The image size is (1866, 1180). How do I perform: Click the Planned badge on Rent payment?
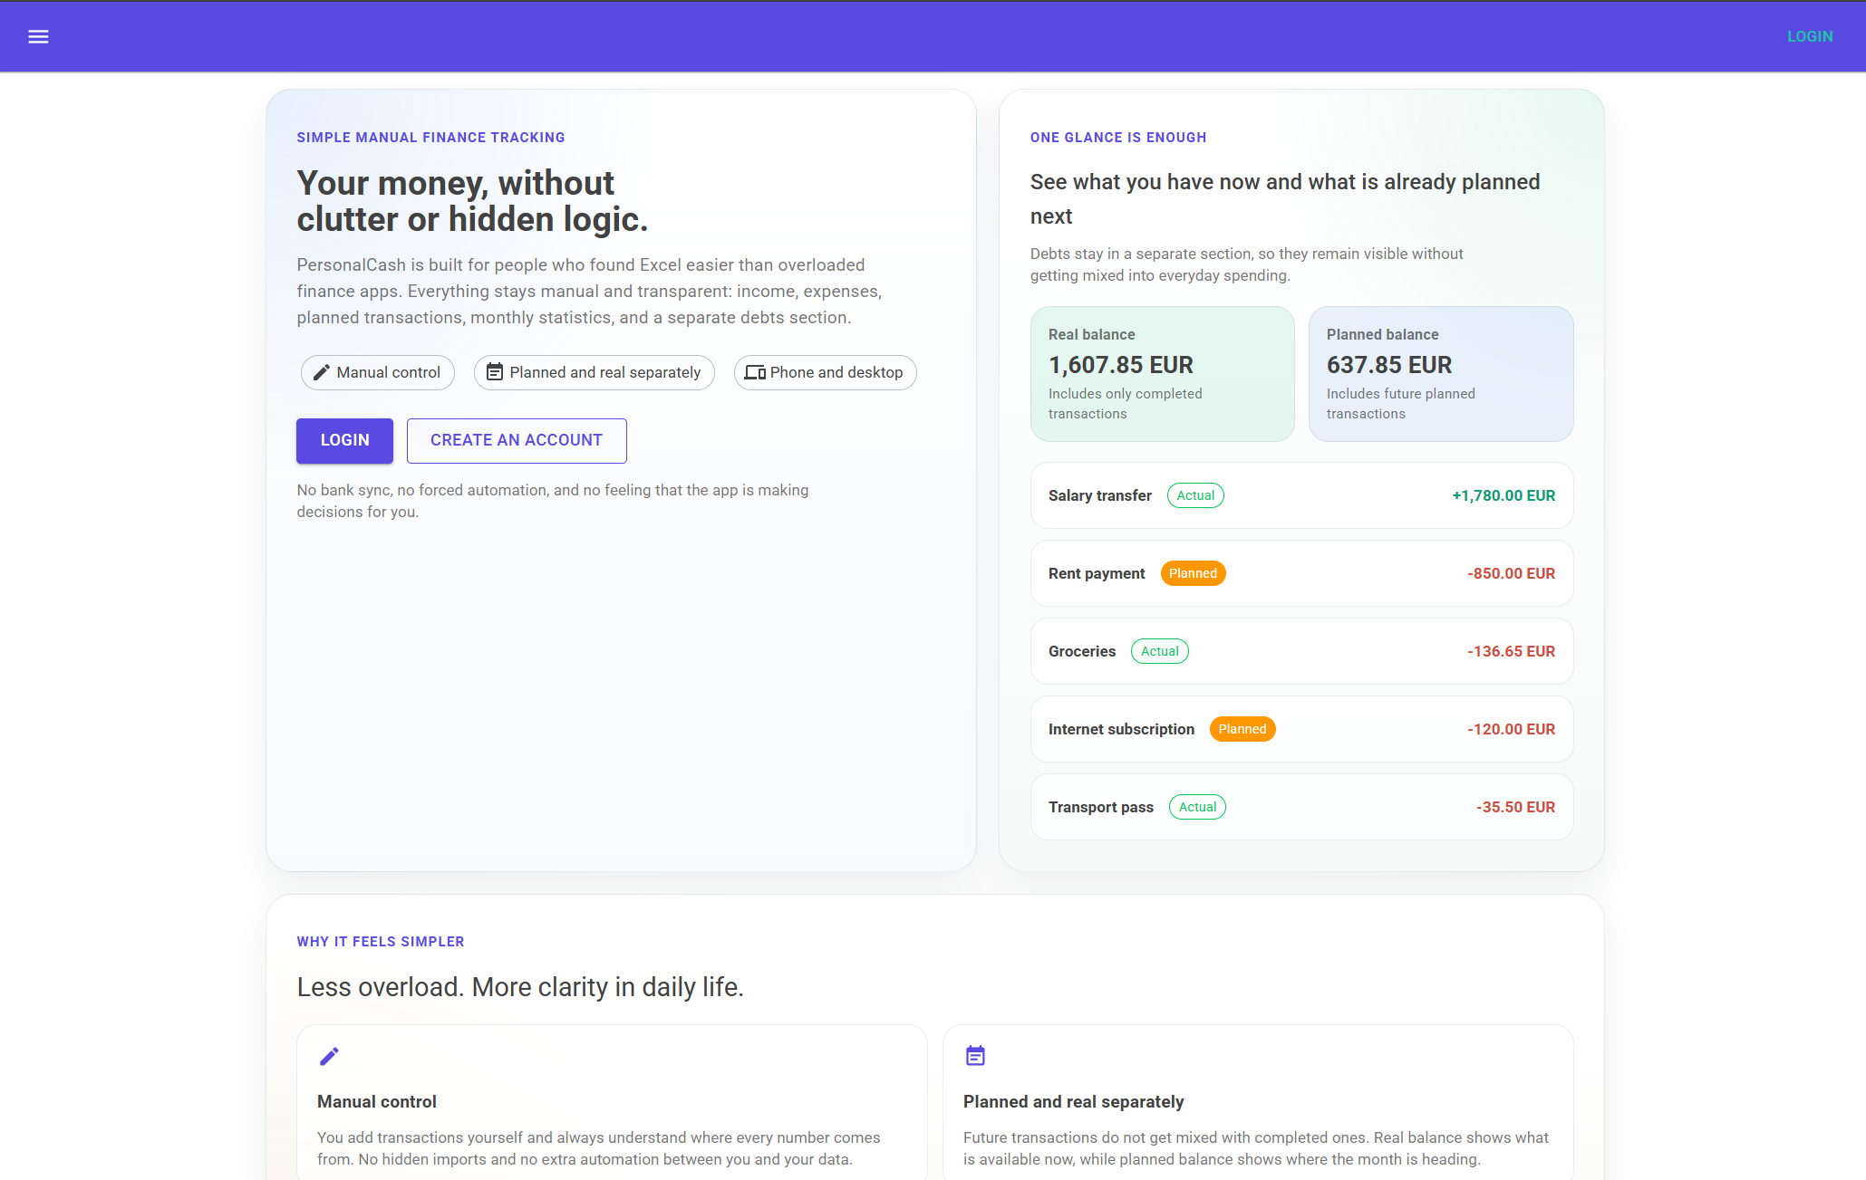pyautogui.click(x=1193, y=573)
